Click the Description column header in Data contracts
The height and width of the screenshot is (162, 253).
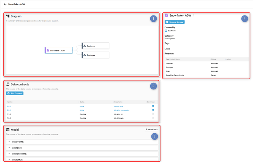click(x=118, y=102)
